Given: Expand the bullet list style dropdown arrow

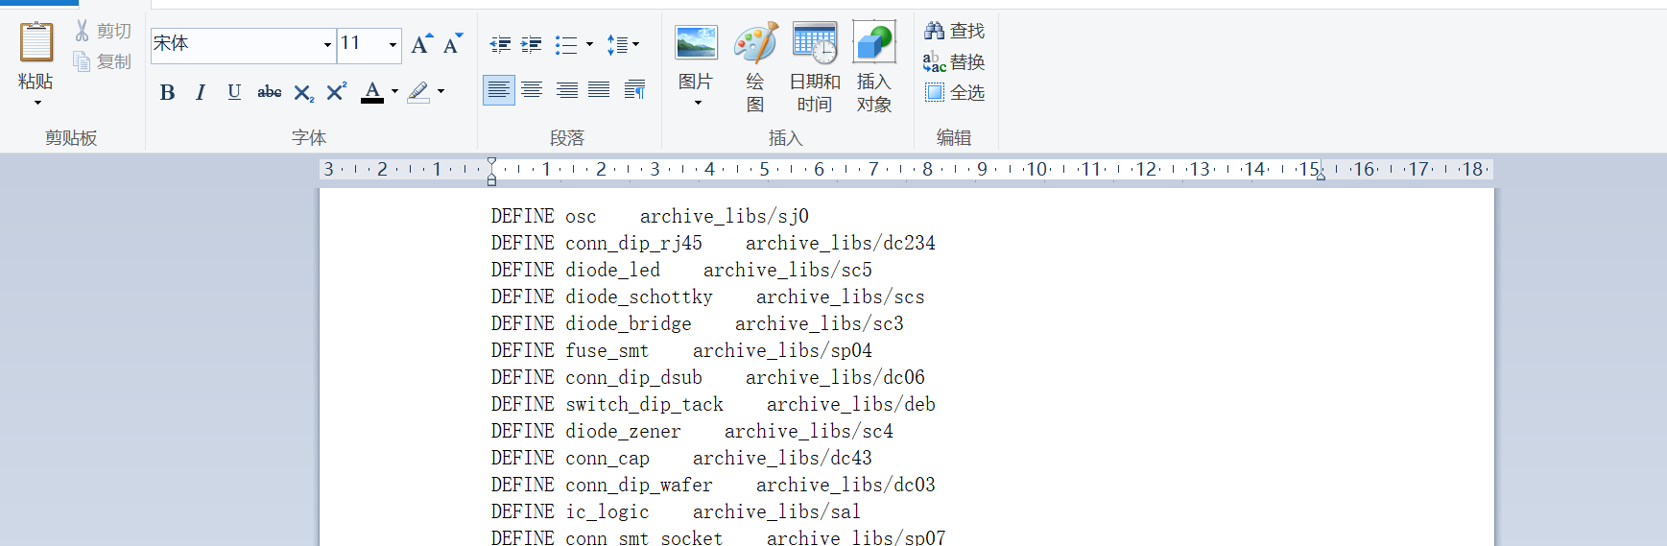Looking at the screenshot, I should (589, 44).
